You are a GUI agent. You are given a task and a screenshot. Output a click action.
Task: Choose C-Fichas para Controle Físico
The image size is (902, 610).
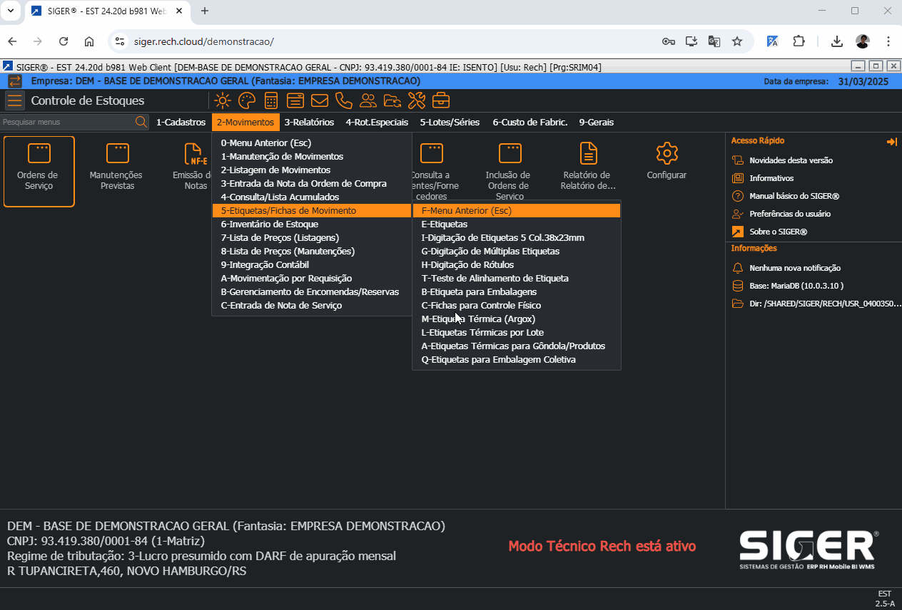(x=517, y=305)
